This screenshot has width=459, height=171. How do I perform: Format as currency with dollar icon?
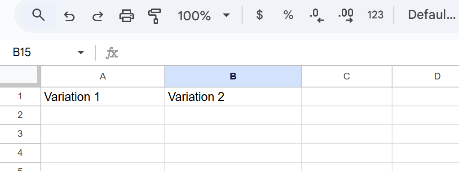click(x=259, y=15)
